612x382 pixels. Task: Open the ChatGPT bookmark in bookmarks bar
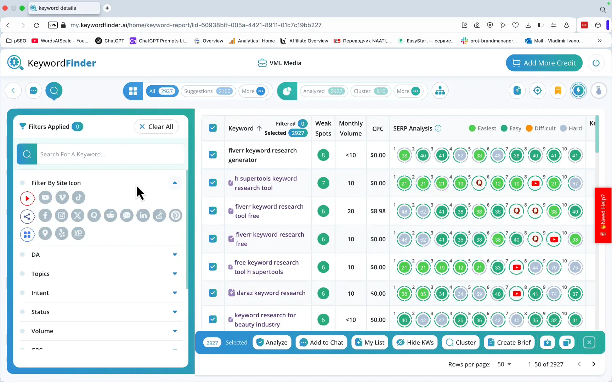[x=110, y=41]
